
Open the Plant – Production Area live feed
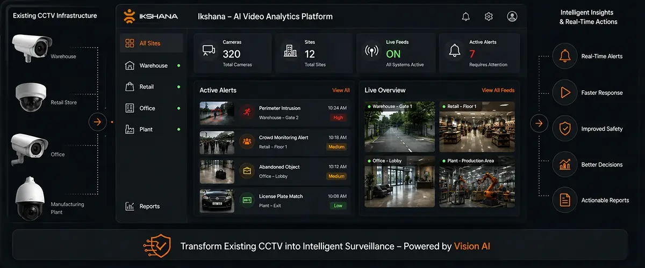click(x=477, y=181)
